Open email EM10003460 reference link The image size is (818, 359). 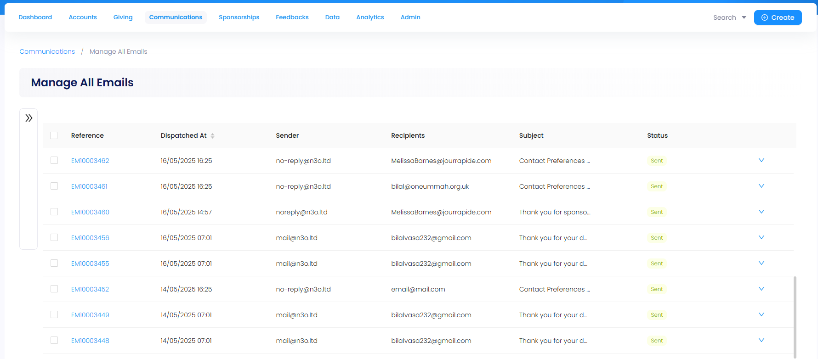click(90, 212)
